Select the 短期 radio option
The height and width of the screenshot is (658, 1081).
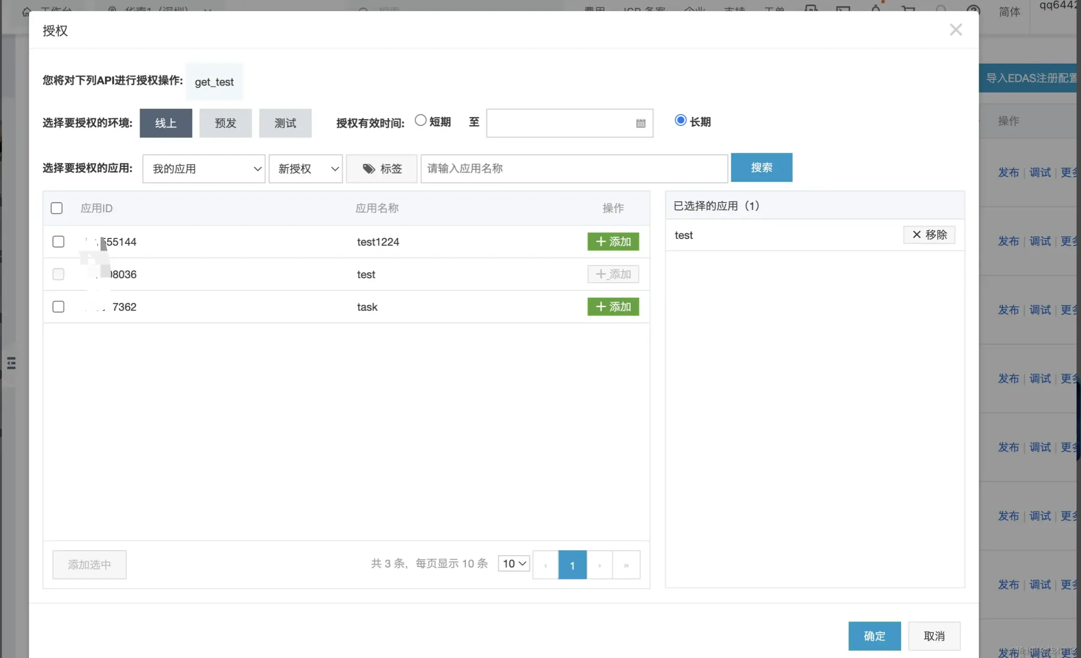pyautogui.click(x=420, y=120)
